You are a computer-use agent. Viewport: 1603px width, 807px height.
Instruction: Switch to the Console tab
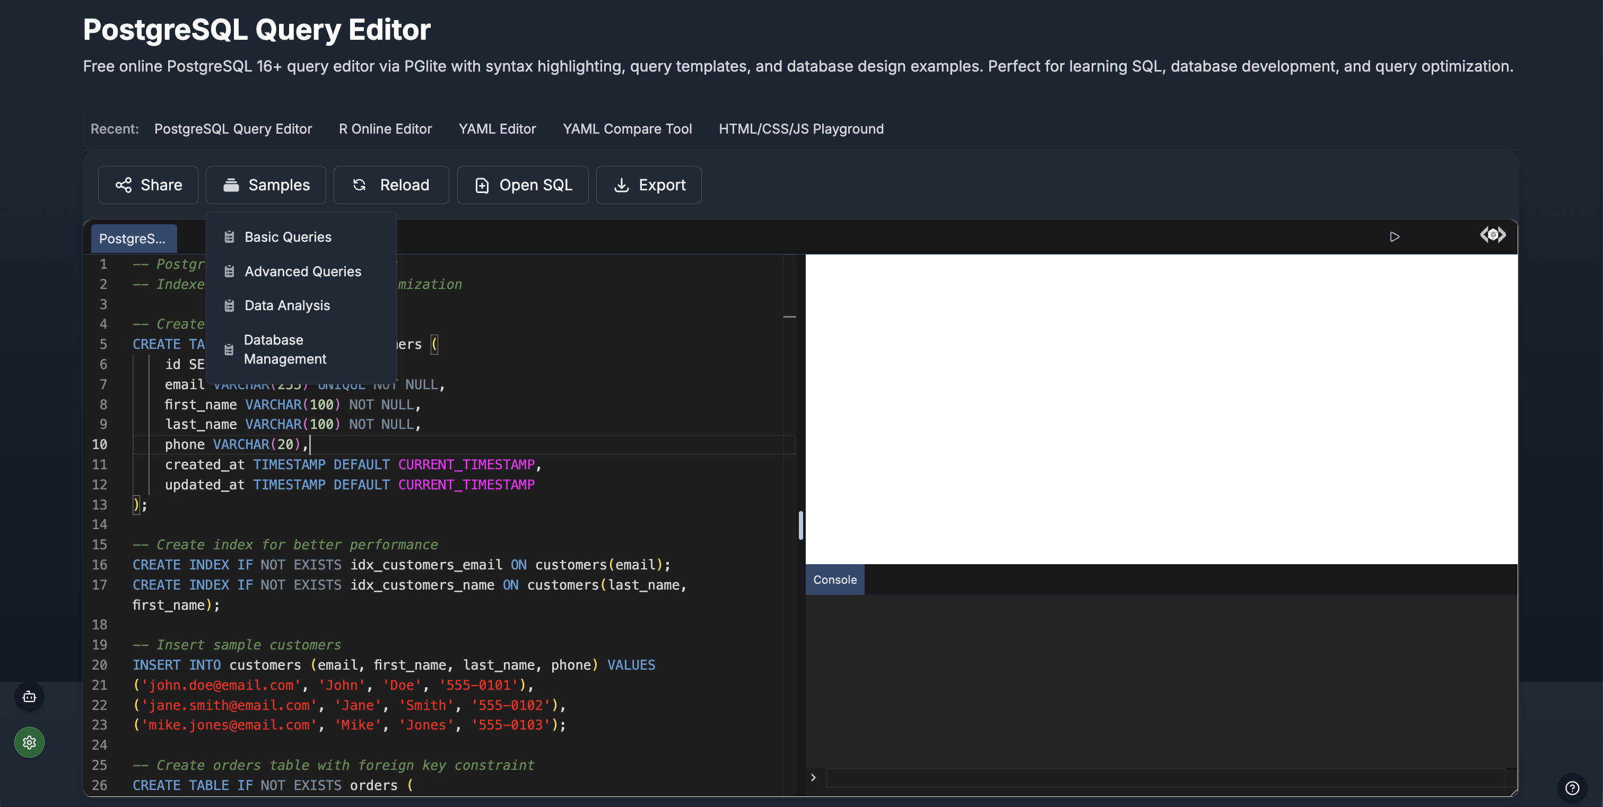click(834, 580)
